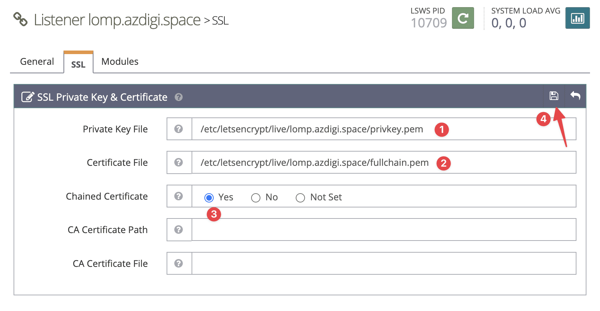Viewport: 600px width, 311px height.
Task: Click the green graceful restart icon
Action: tap(463, 18)
